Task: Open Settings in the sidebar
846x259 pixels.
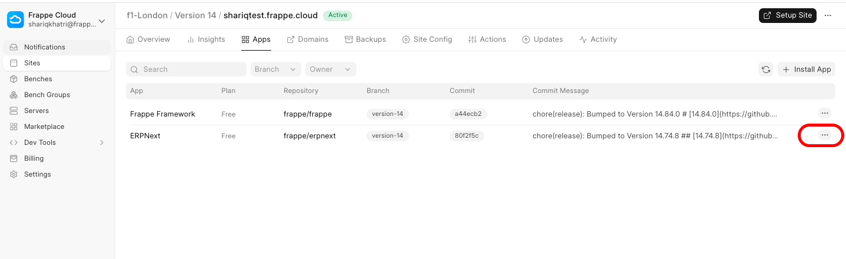Action: tap(38, 174)
